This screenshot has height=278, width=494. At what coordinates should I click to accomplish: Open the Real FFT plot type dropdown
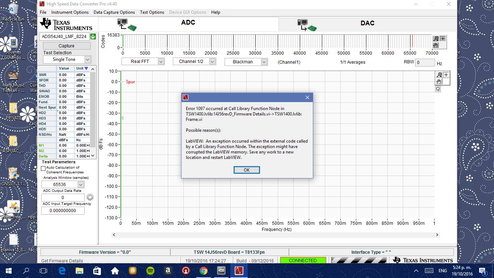click(x=161, y=62)
